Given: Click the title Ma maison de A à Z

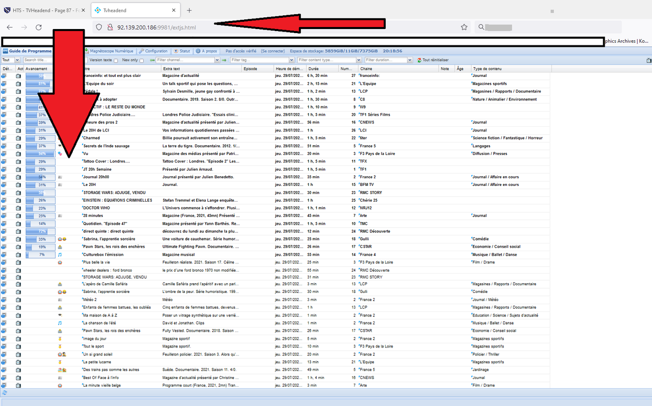Looking at the screenshot, I should pyautogui.click(x=100, y=315).
